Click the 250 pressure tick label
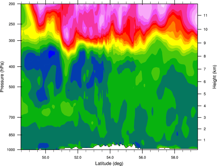217x166 pixels. tap(12, 24)
